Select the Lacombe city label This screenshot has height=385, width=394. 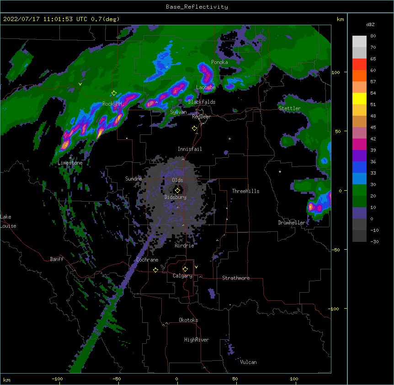point(206,87)
